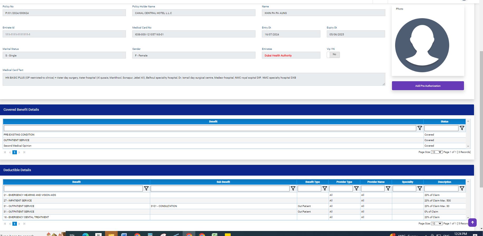
Task: Click Provider Name column filter icon
Action: (x=388, y=189)
